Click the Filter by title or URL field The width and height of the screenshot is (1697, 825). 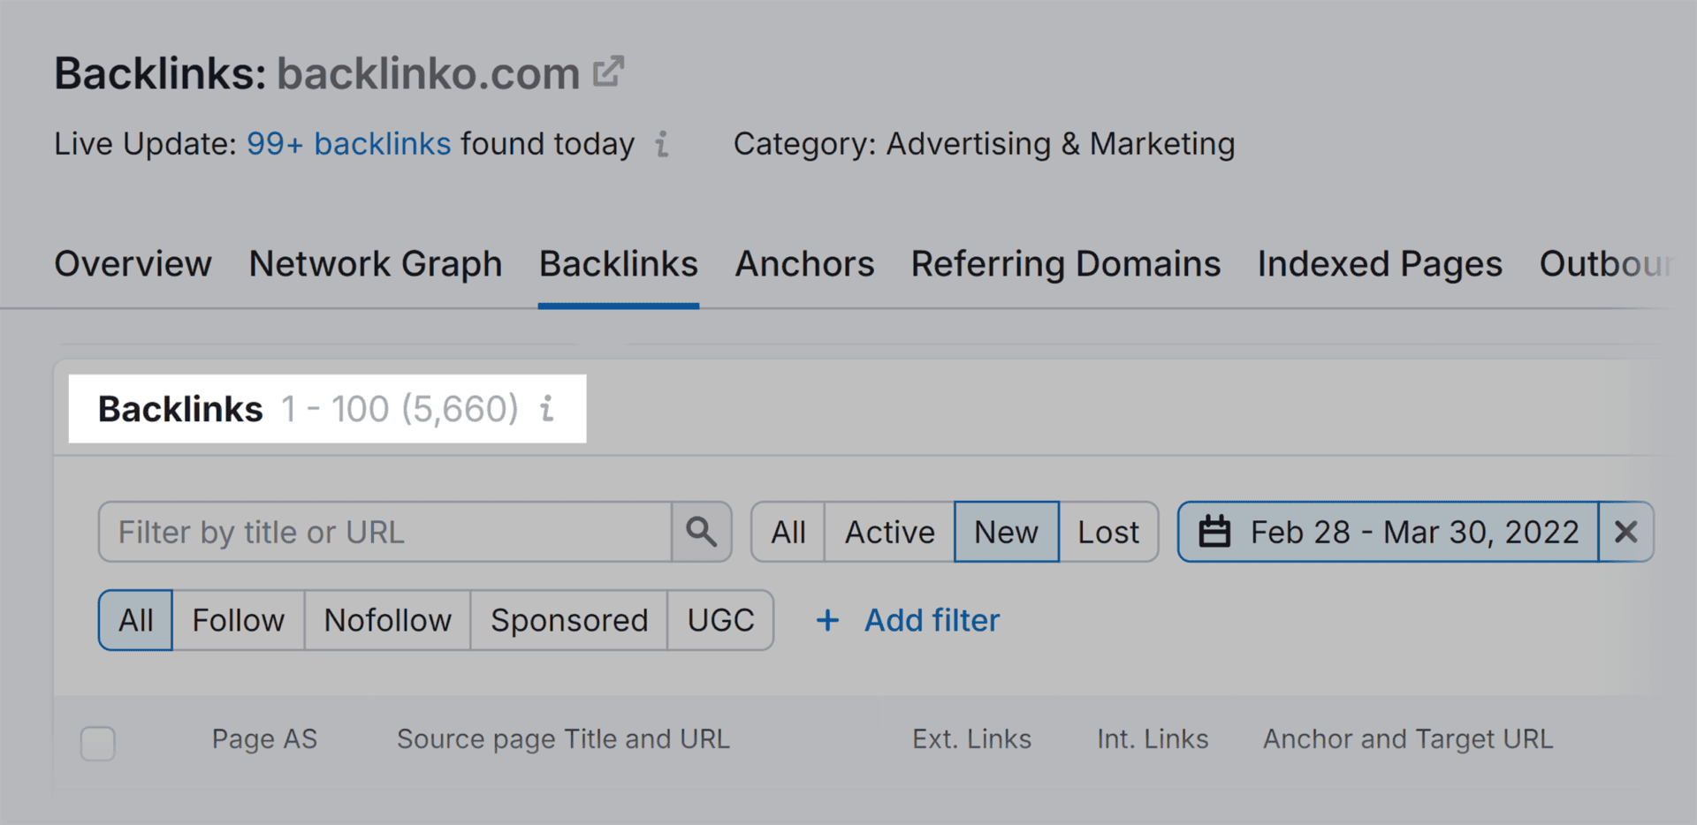click(380, 531)
